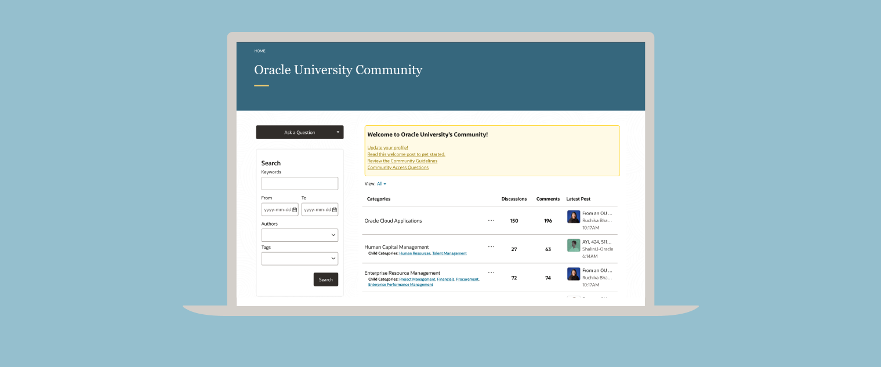Go to HOME breadcrumb

(260, 51)
